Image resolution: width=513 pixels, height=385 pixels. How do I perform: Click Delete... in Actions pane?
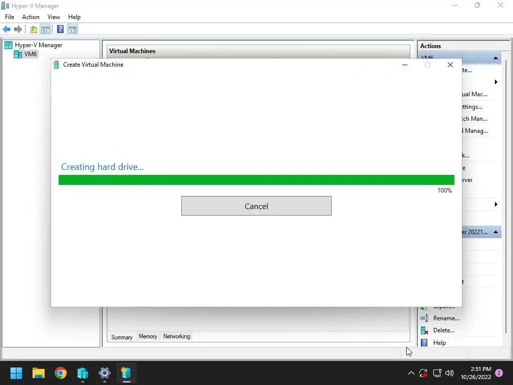(444, 330)
